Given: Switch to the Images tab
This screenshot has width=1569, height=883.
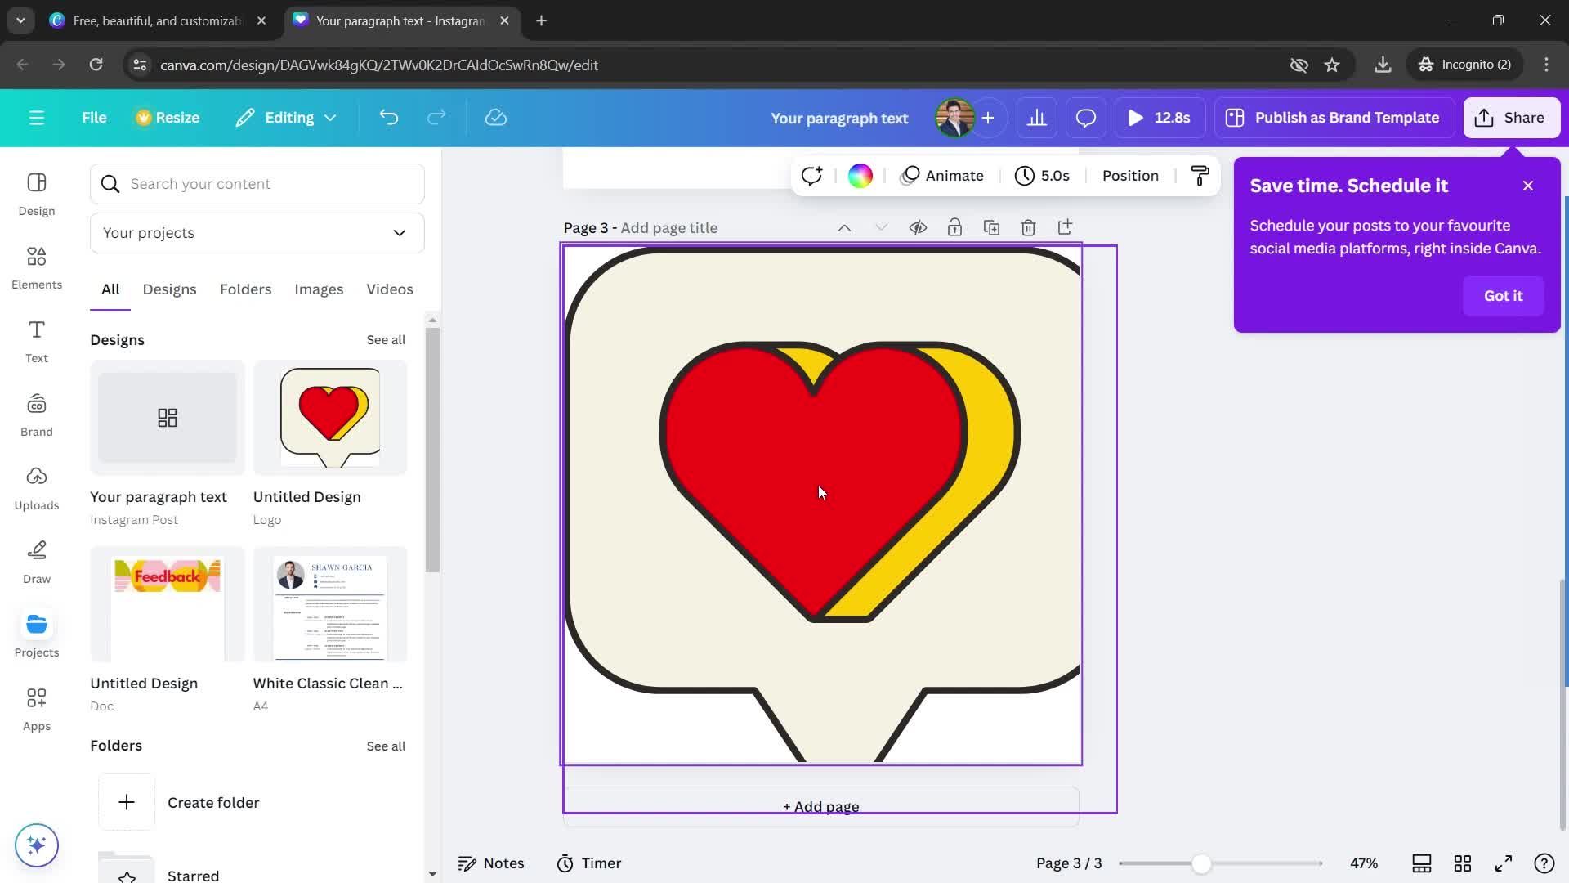Looking at the screenshot, I should (319, 289).
